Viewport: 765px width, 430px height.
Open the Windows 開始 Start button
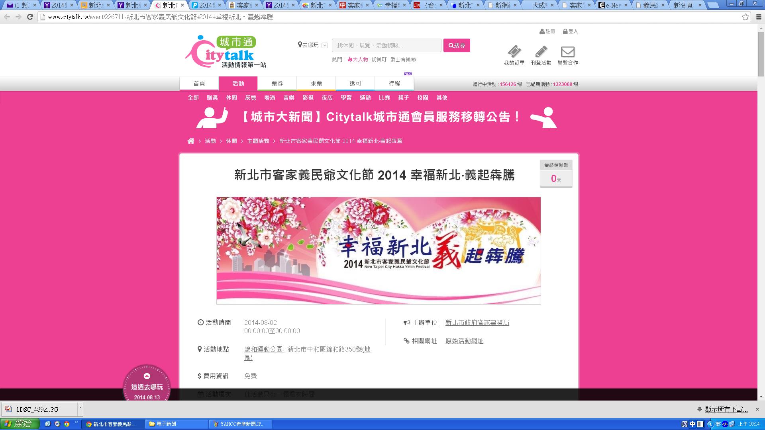coord(20,424)
